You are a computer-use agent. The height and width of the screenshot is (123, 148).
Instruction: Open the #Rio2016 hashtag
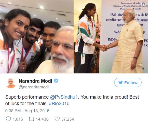59,103
